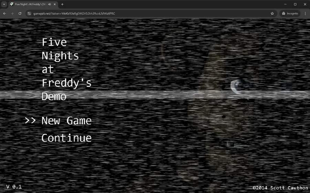310x193 pixels.
Task: Reload the gamejolt page
Action: tap(20, 13)
